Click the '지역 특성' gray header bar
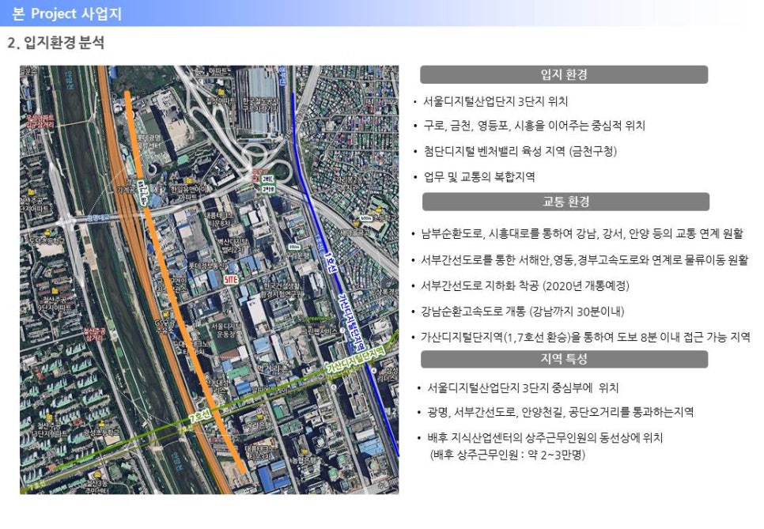The height and width of the screenshot is (529, 764). [x=564, y=359]
